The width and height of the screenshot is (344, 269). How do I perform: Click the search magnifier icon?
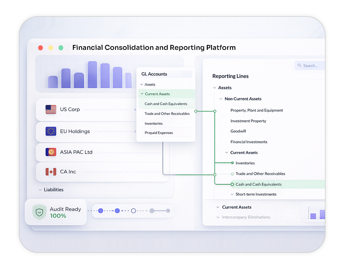click(x=299, y=66)
